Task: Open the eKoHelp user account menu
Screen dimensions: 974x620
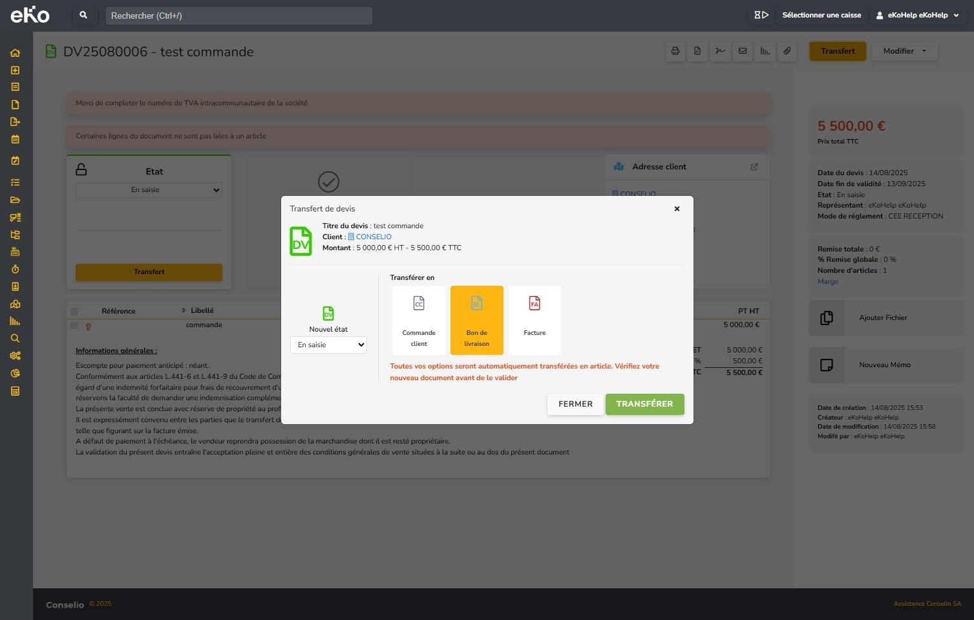Action: pyautogui.click(x=917, y=16)
